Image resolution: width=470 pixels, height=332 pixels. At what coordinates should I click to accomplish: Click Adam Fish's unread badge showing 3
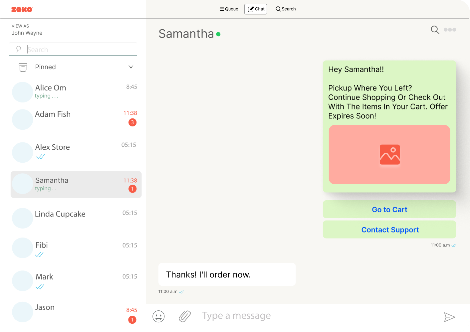132,122
